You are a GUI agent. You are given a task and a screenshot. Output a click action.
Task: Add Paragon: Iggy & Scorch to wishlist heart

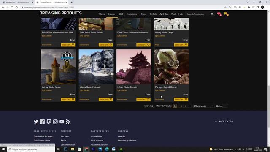pyautogui.click(x=186, y=100)
